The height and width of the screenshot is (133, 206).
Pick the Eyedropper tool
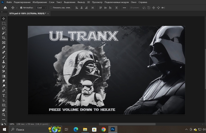click(4, 47)
